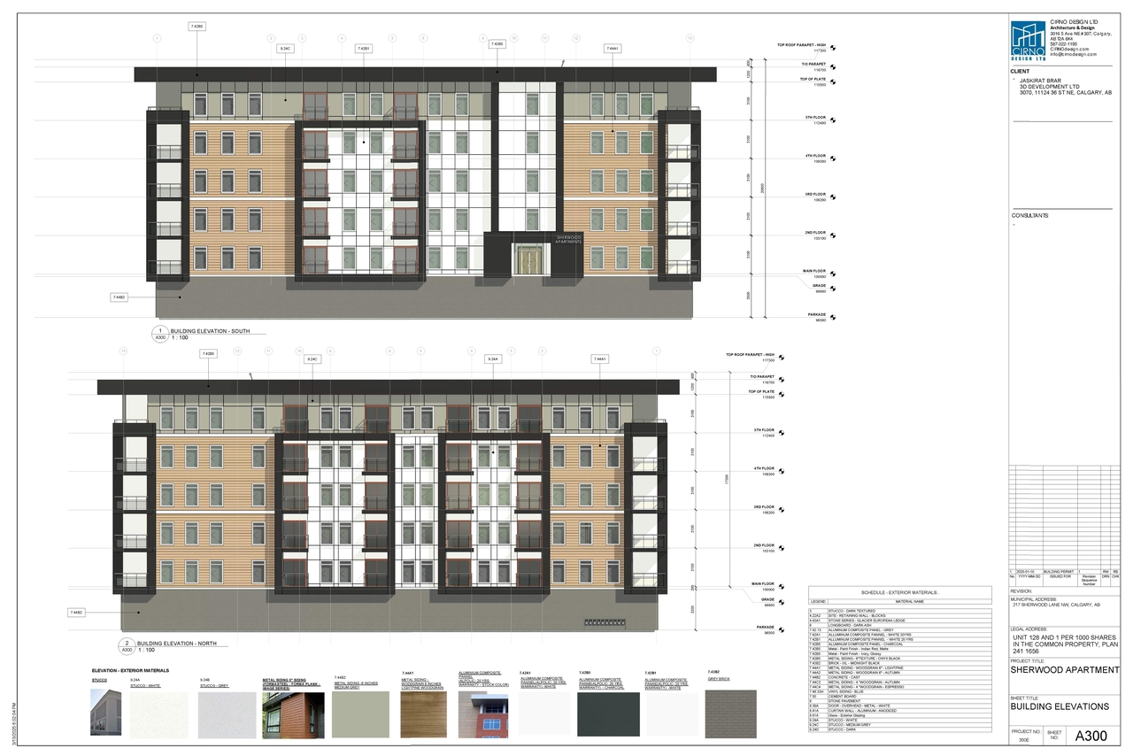Click the 9.24C material tag above the South elevation
This screenshot has height=756, width=1133.
click(285, 48)
